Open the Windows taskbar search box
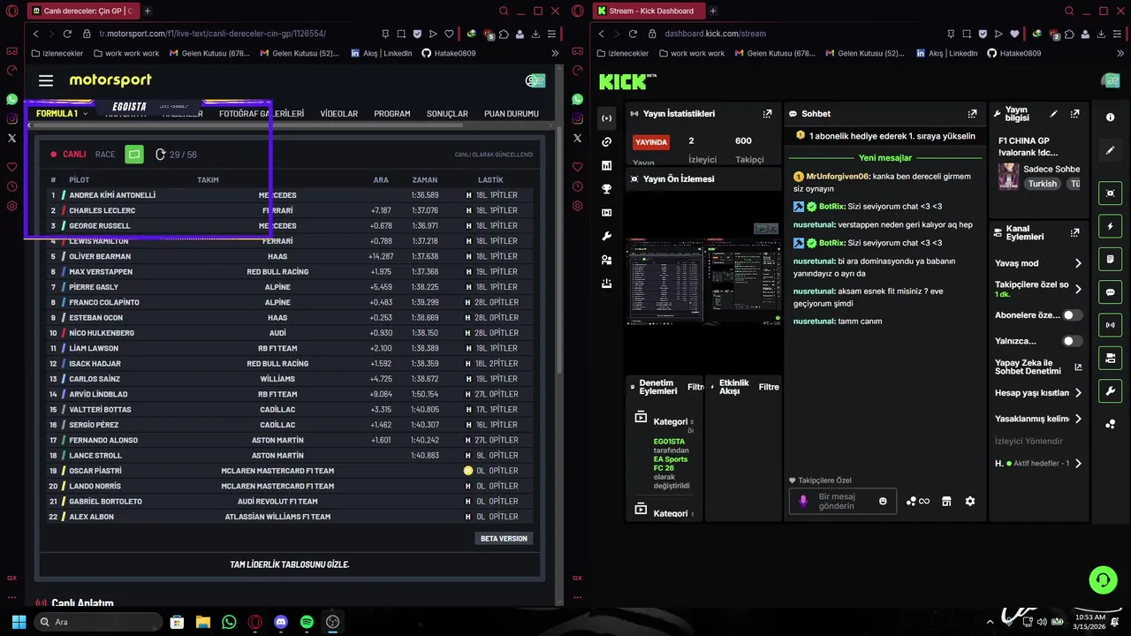The image size is (1131, 636). point(97,622)
